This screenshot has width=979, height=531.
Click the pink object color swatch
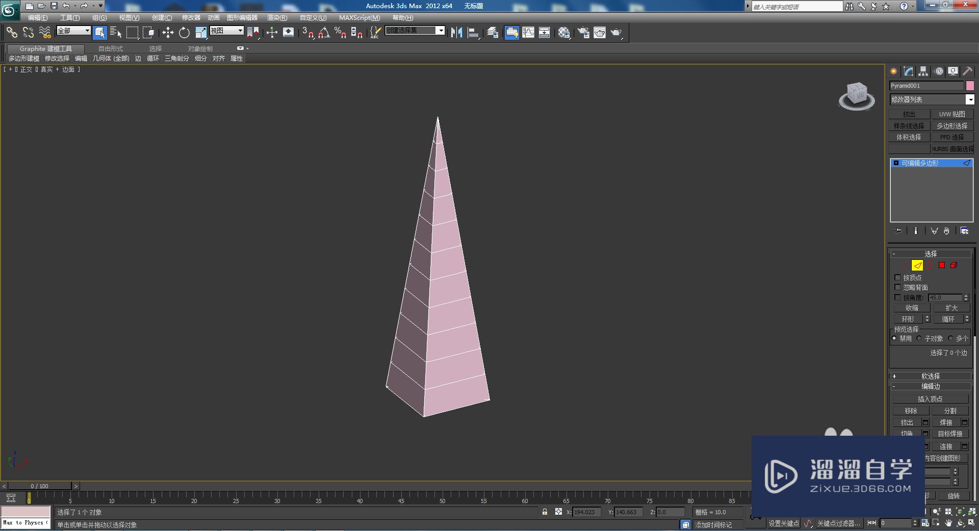click(x=970, y=86)
